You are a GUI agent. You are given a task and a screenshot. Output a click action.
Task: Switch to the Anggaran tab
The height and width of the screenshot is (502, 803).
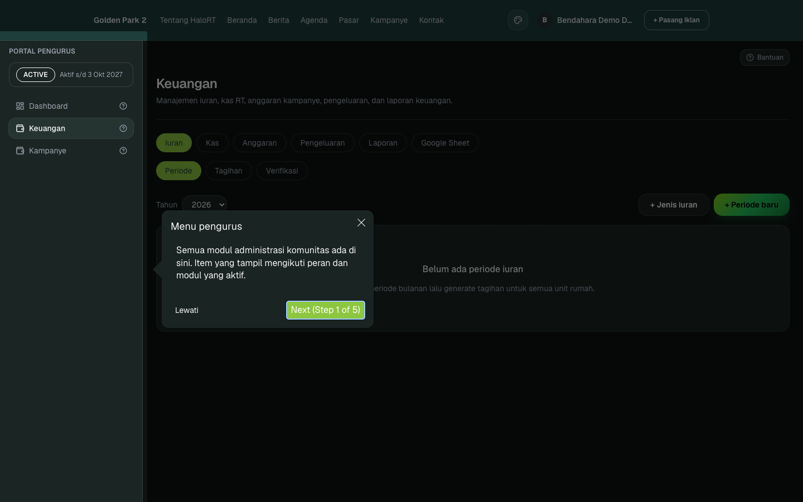click(260, 143)
